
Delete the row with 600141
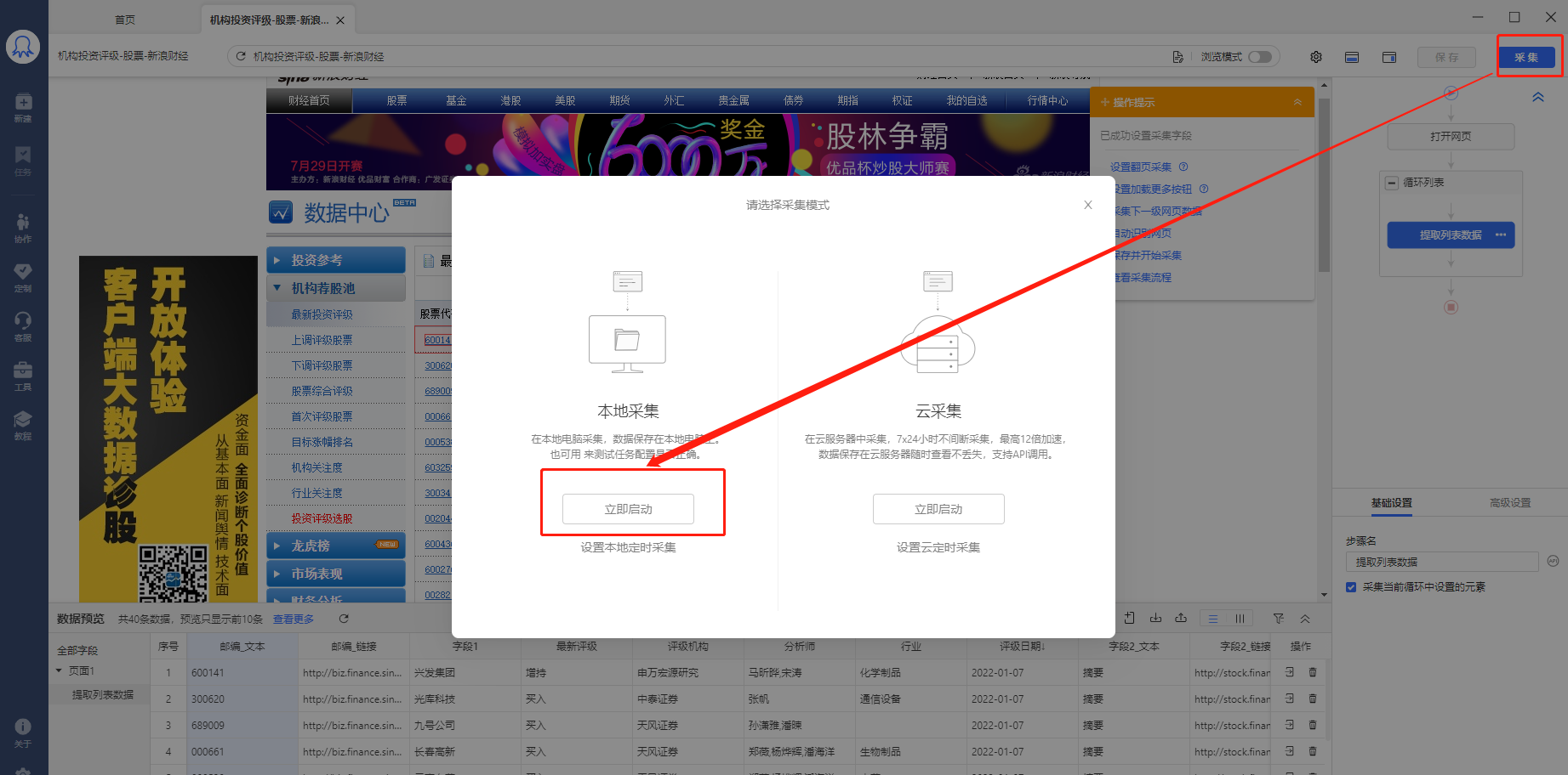1313,672
